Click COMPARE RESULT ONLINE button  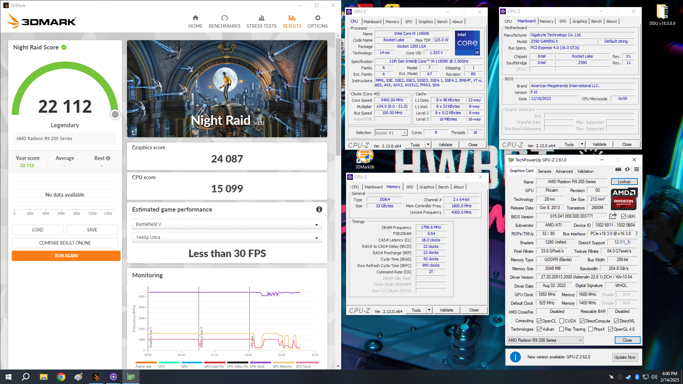pyautogui.click(x=65, y=243)
